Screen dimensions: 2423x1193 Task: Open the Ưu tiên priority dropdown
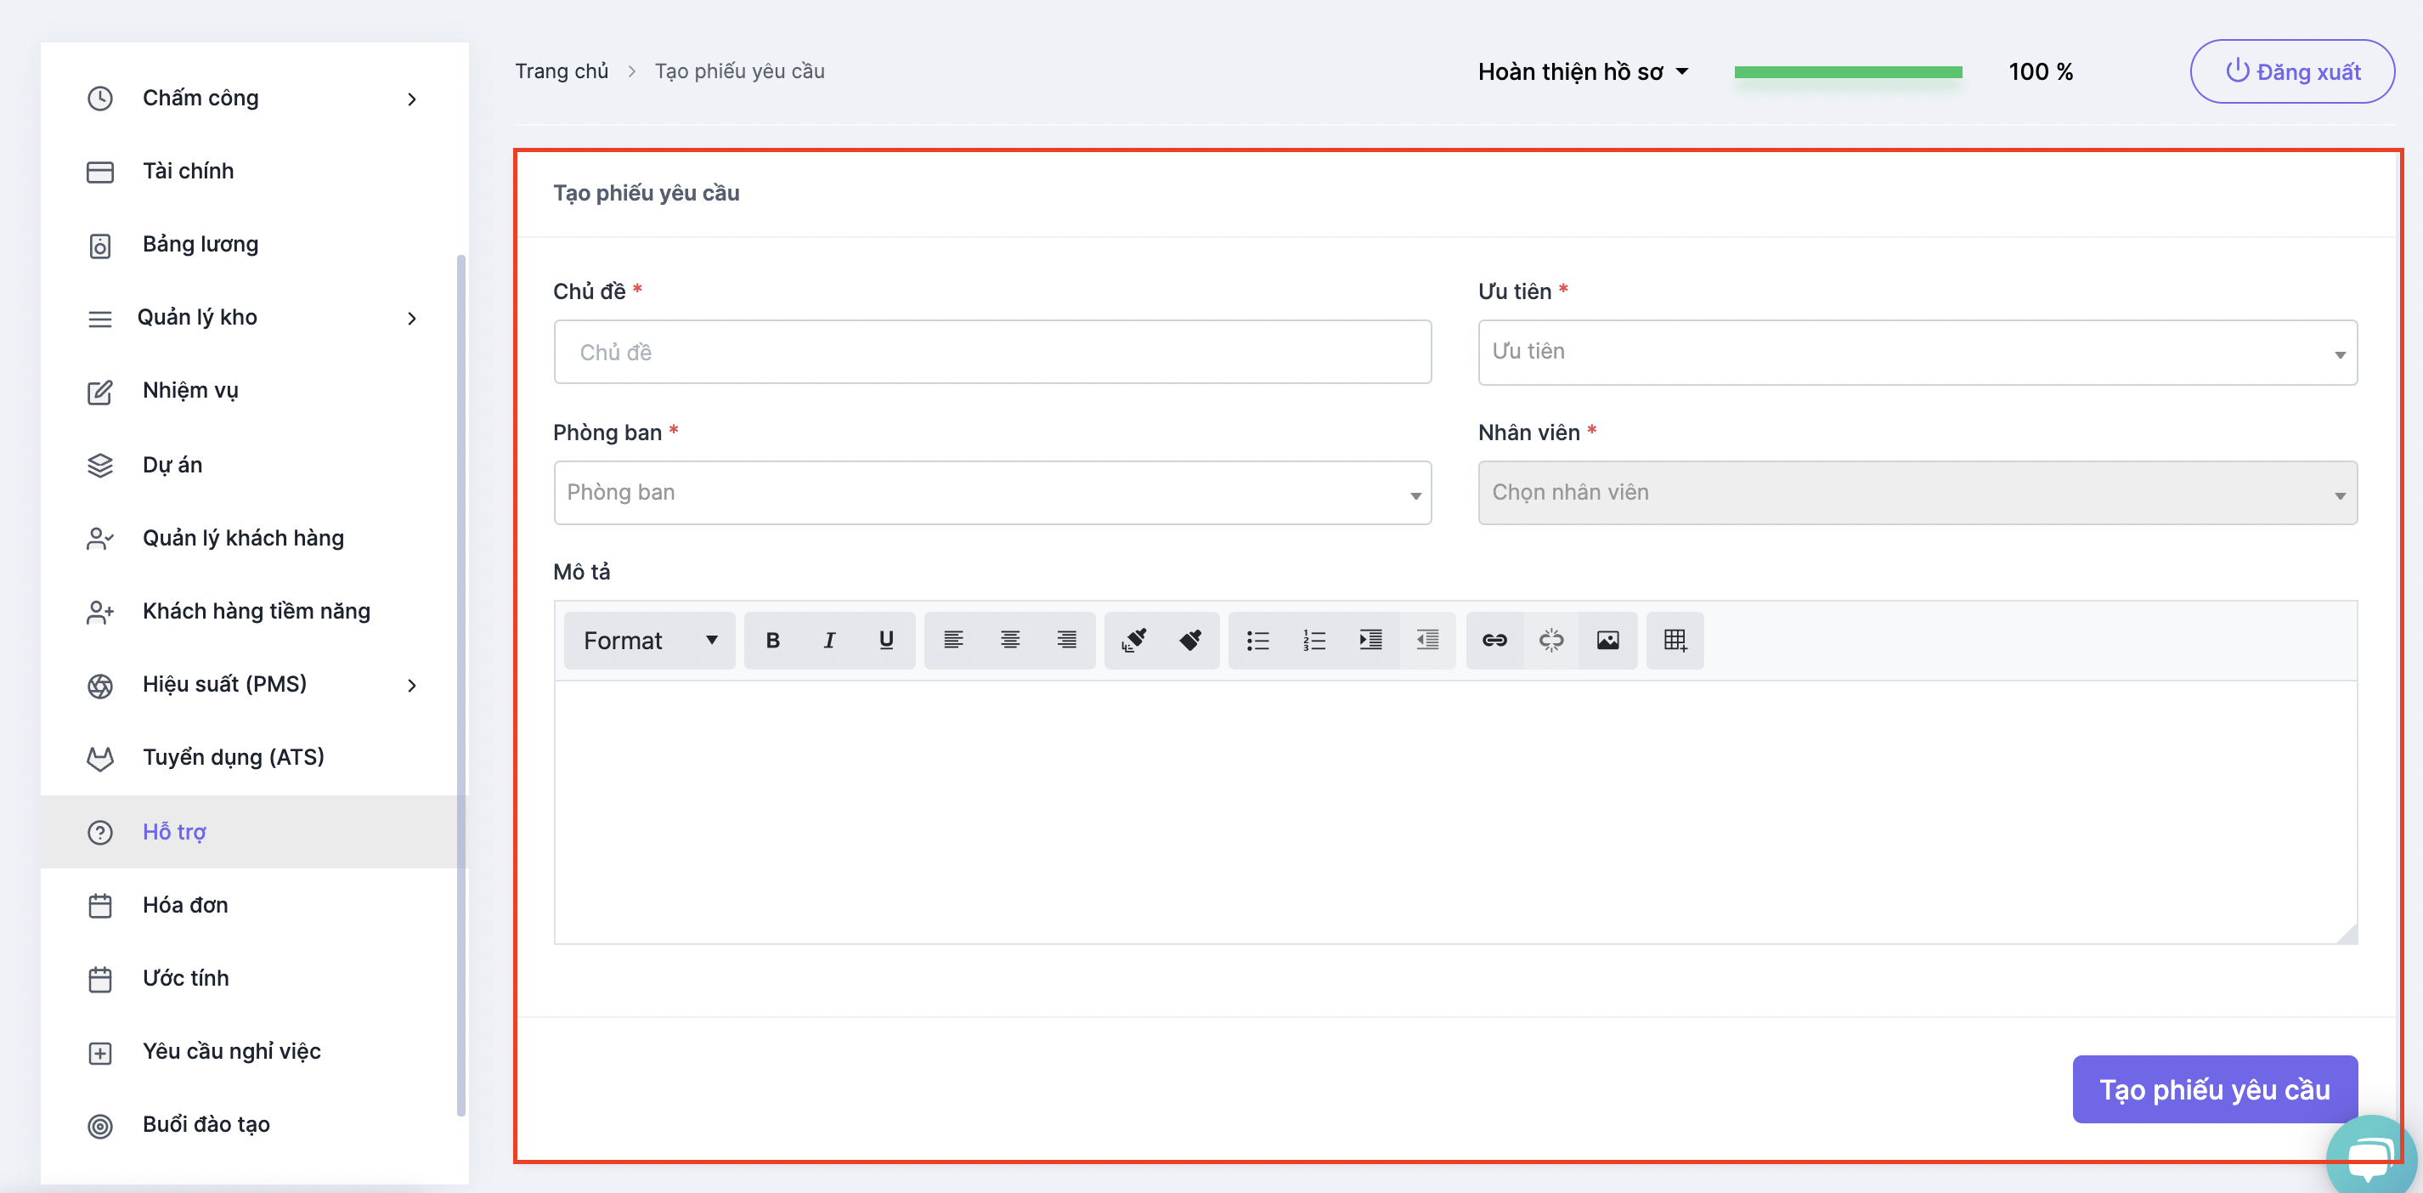click(1917, 352)
